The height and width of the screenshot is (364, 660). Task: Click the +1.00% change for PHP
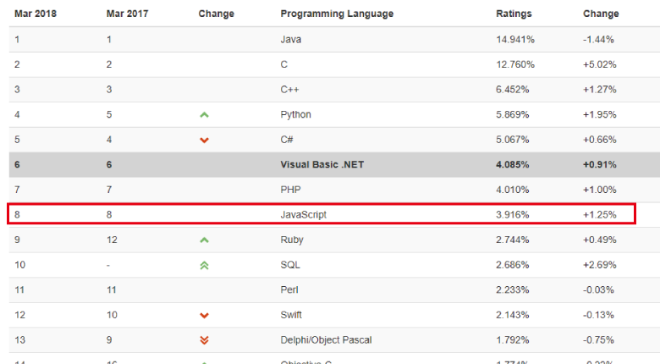coord(600,190)
